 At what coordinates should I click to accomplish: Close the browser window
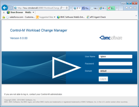tap(135, 3)
